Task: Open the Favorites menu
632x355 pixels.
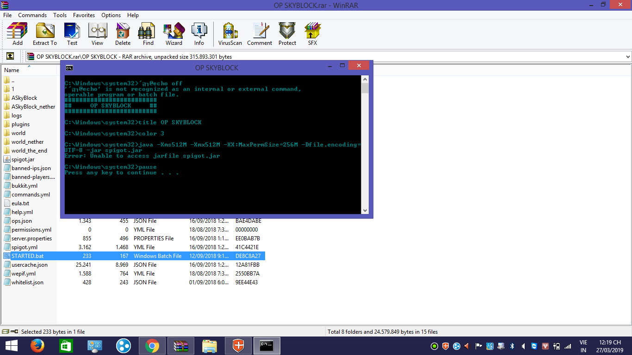Action: pyautogui.click(x=84, y=15)
